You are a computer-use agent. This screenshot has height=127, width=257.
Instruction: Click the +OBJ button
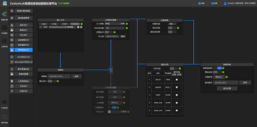(44, 24)
